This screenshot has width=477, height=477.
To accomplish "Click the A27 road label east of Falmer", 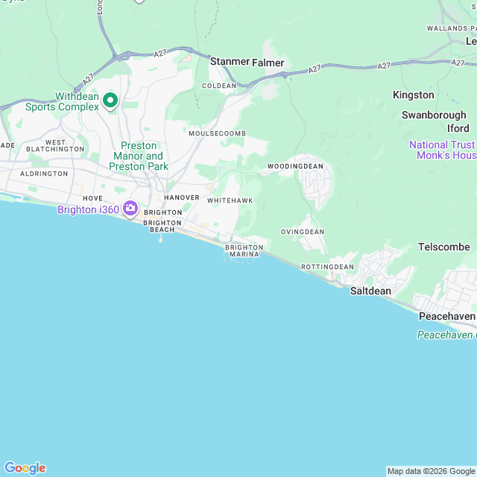I will click(315, 69).
